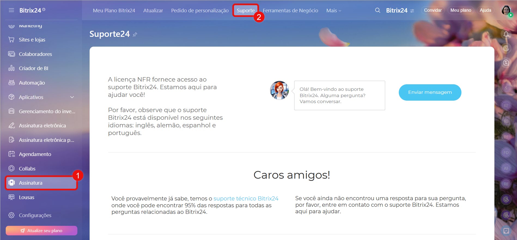
Task: Click the inventory box icon
Action: (x=11, y=111)
